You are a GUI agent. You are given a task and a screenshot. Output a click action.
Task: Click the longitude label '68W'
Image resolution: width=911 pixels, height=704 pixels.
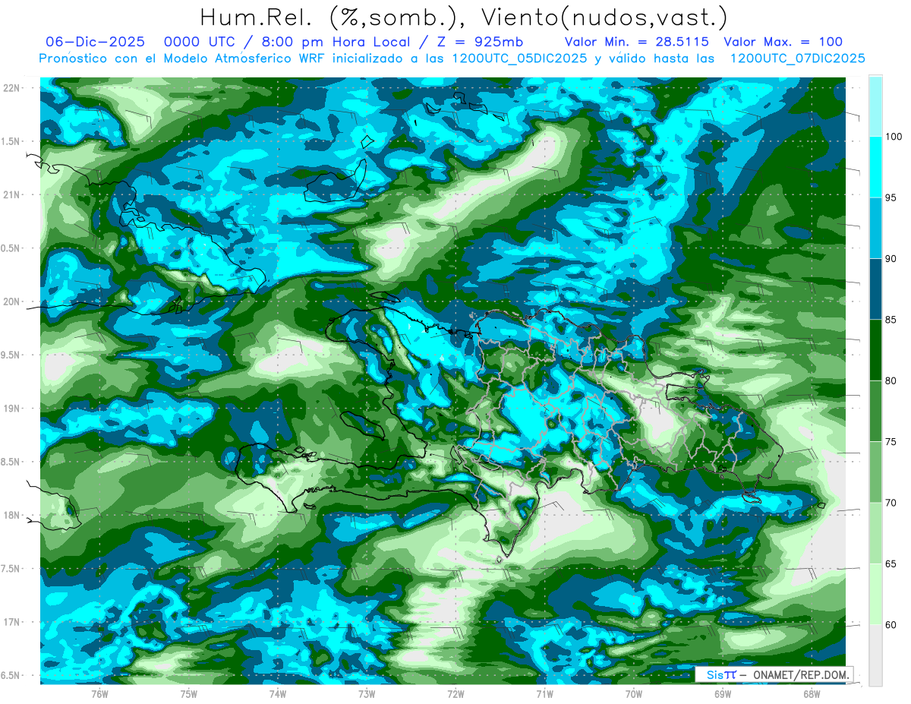pyautogui.click(x=811, y=694)
